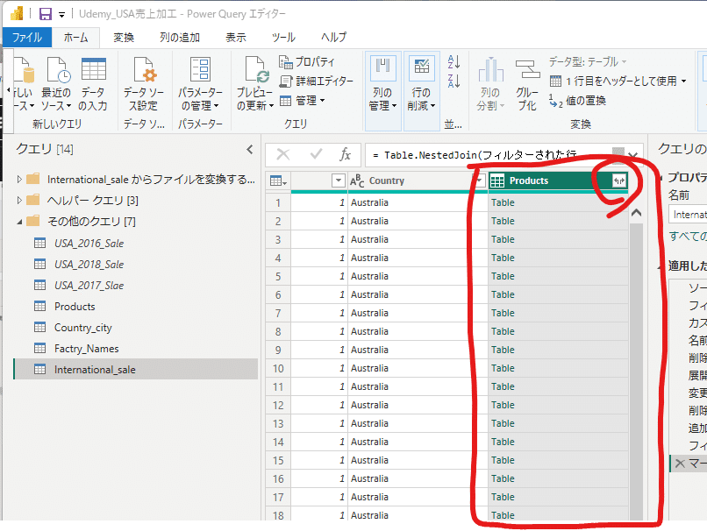
Task: Click 最近のソース recent sources icon
Action: (56, 84)
